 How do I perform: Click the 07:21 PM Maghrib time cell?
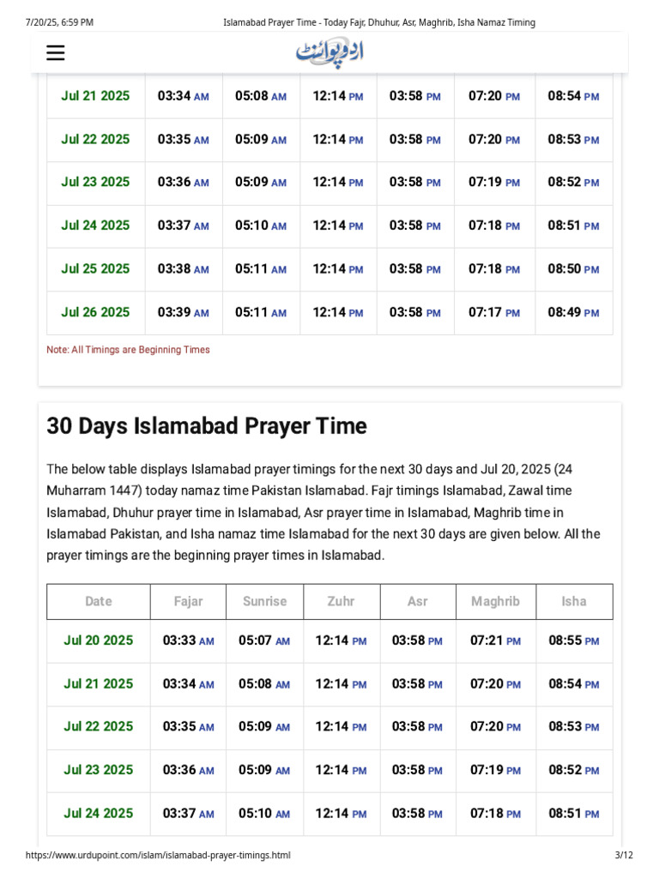click(x=495, y=640)
